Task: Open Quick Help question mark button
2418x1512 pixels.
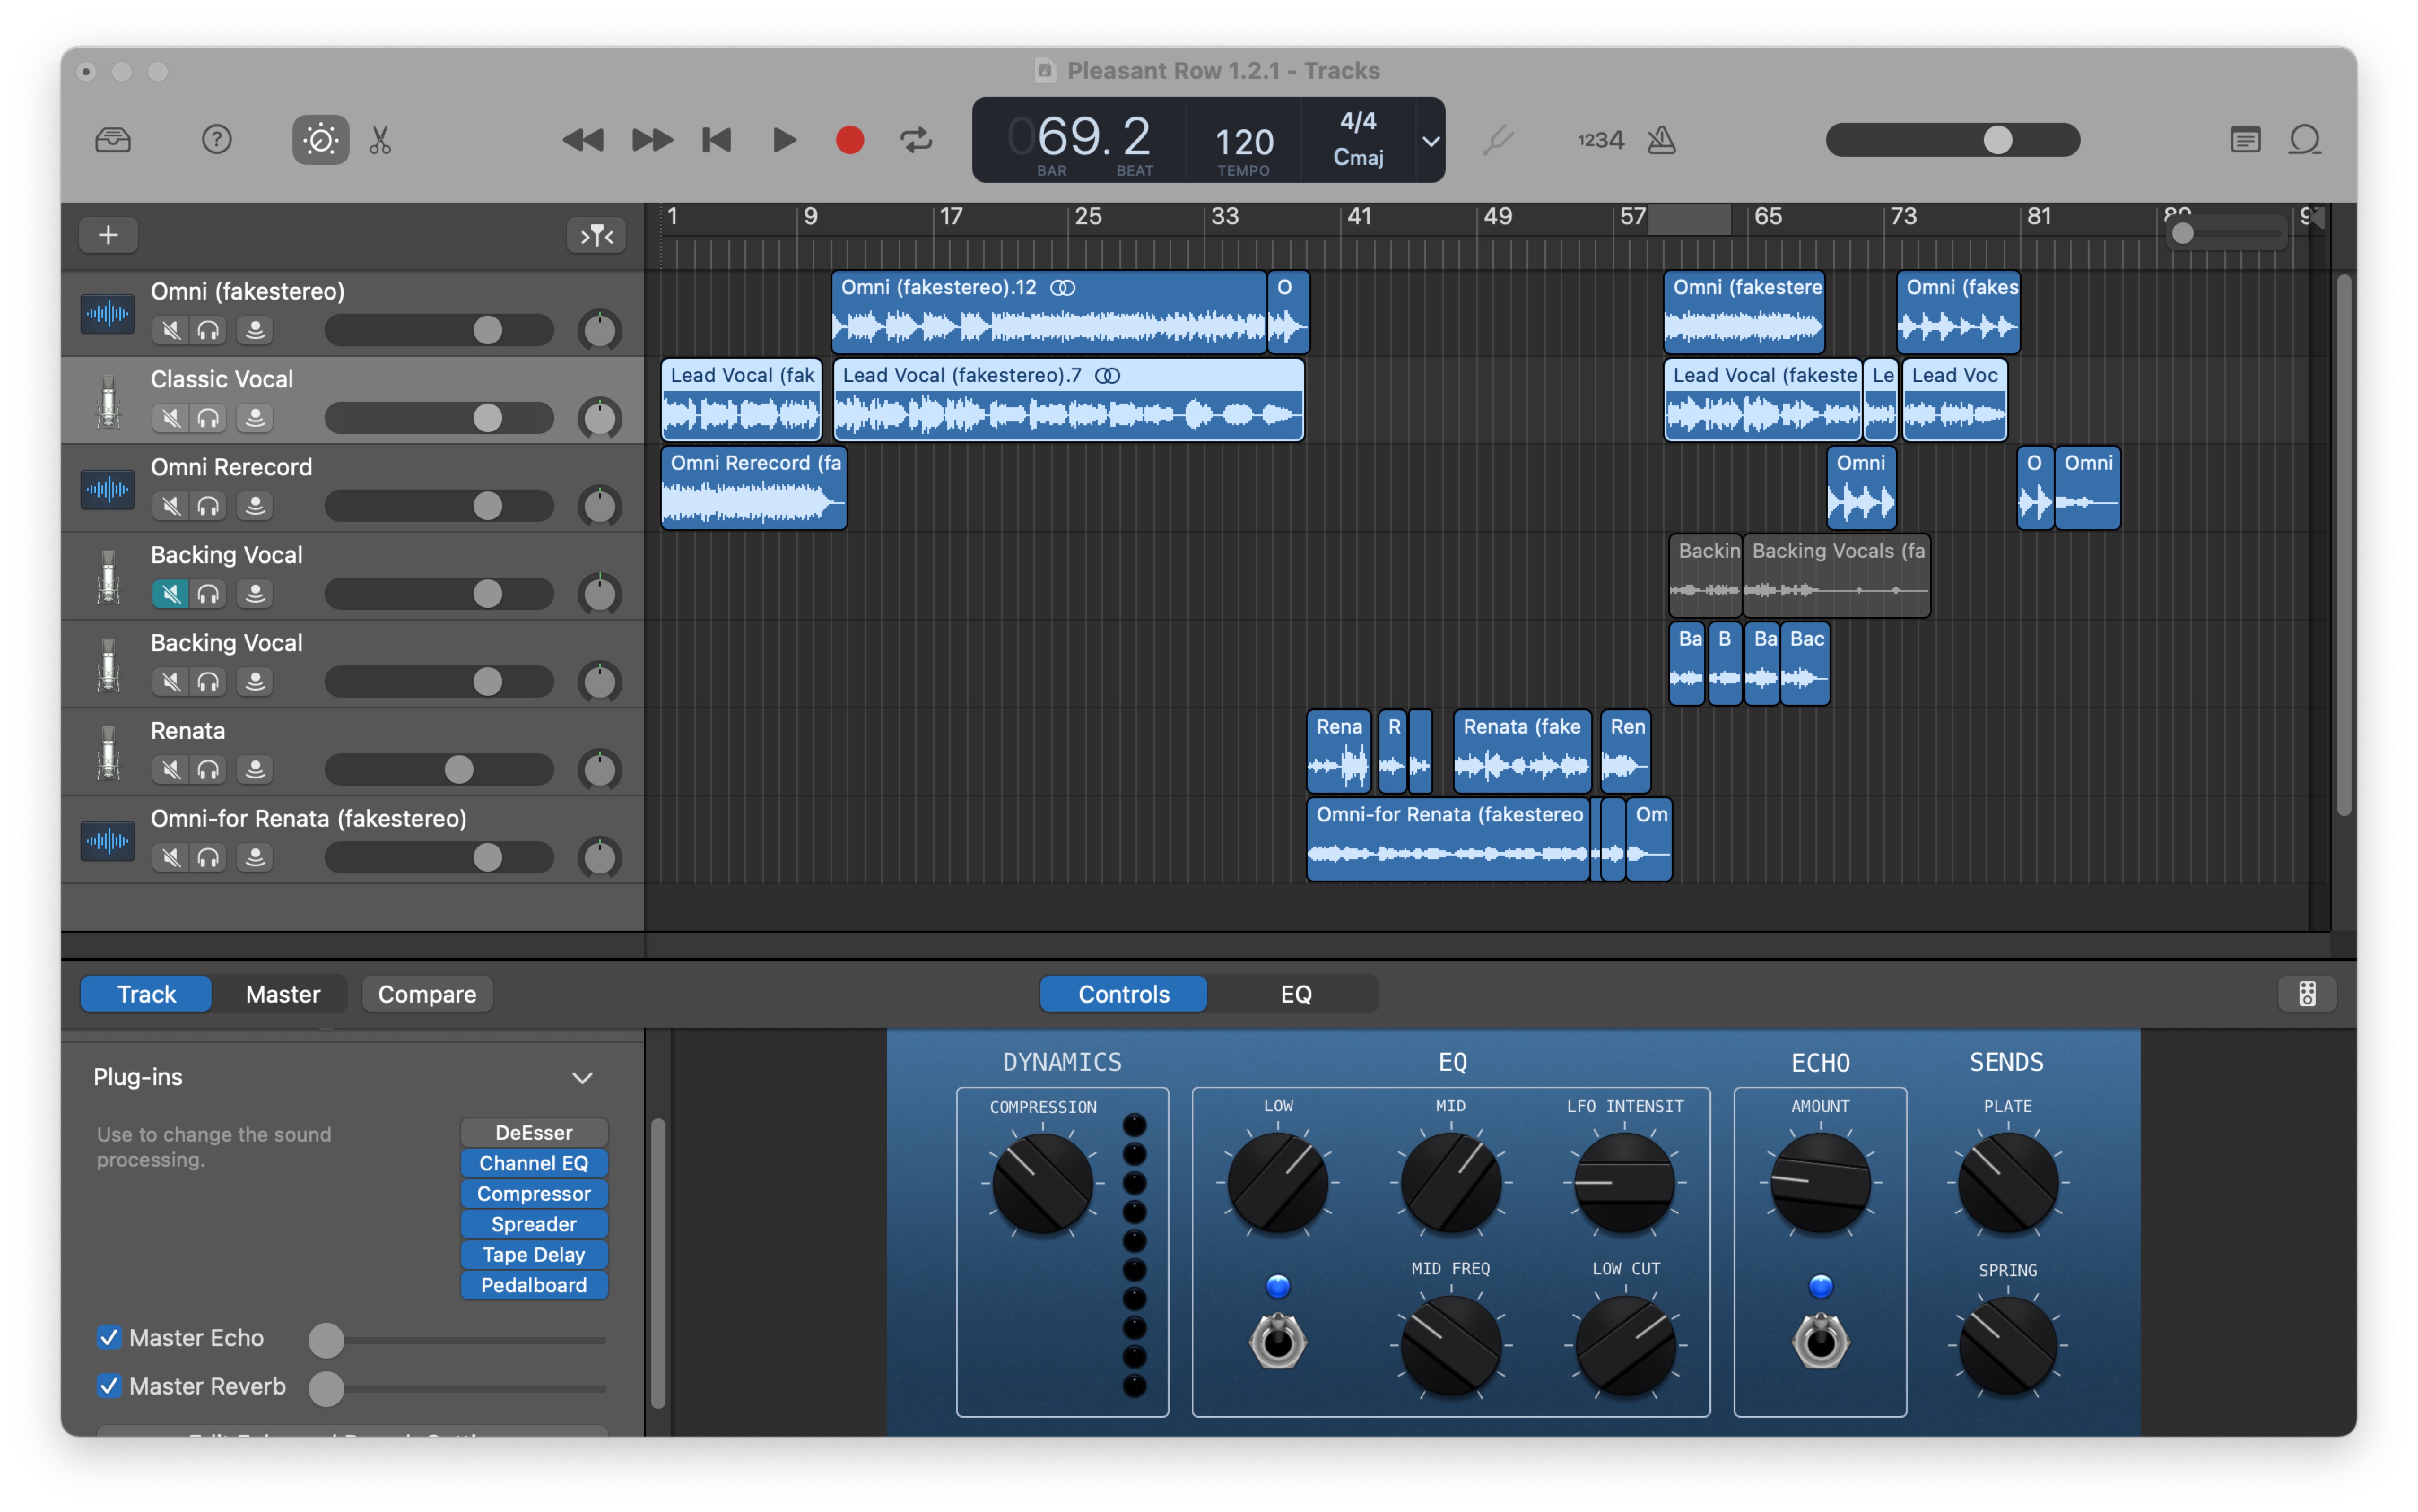Action: coord(216,140)
